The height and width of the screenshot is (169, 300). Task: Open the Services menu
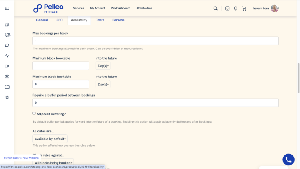(x=79, y=8)
